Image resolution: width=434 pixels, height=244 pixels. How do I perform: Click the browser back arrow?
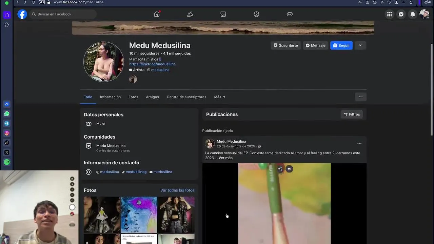tap(17, 2)
